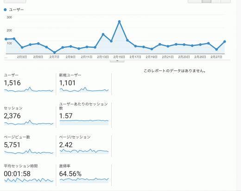Select the final data point on the chart's right edge
Screen dimensions: 241x191
click(x=225, y=42)
